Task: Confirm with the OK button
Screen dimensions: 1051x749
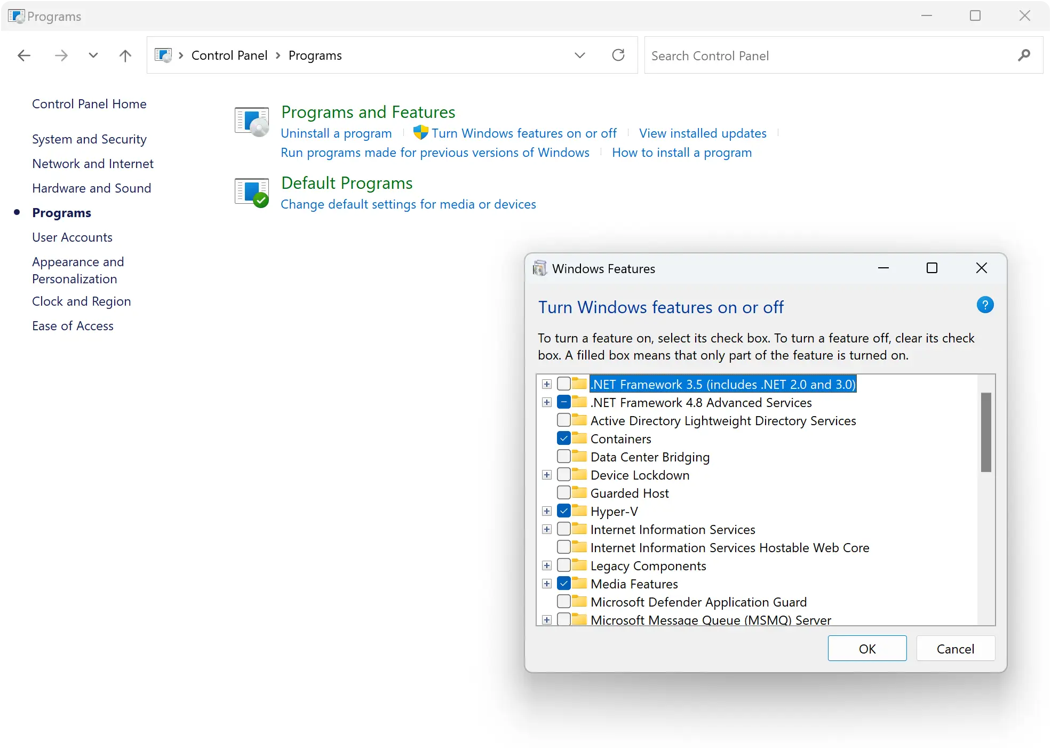Action: click(867, 649)
